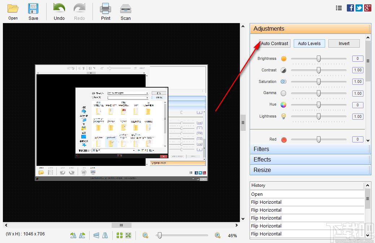Fit the image to the window
This screenshot has height=243, width=375.
(128, 235)
